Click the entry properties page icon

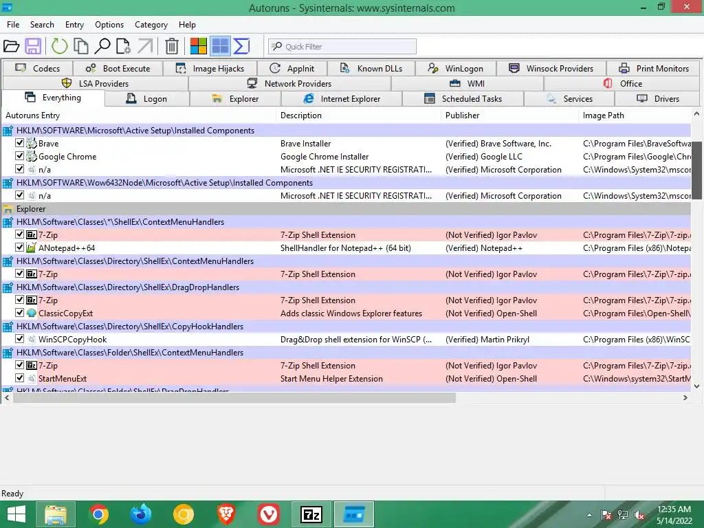click(x=124, y=46)
